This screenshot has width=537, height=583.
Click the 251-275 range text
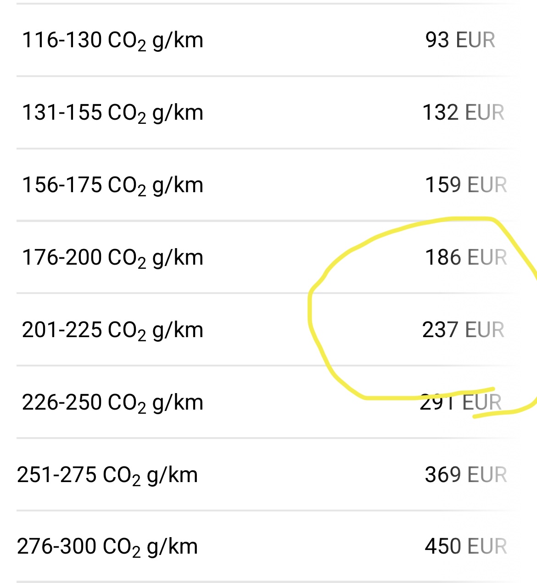coord(57,475)
